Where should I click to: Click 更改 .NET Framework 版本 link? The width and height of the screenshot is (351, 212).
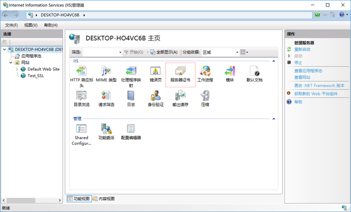[x=319, y=85]
